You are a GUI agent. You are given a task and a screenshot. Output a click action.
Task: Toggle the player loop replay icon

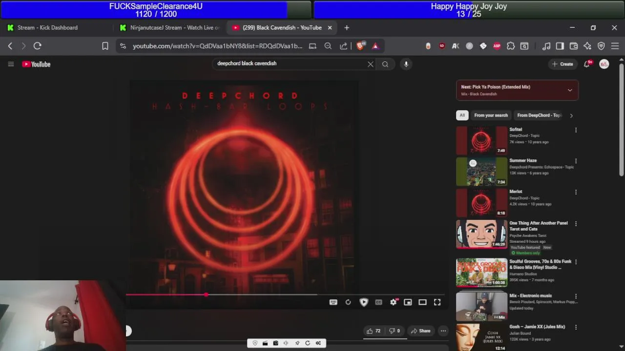coord(348,302)
